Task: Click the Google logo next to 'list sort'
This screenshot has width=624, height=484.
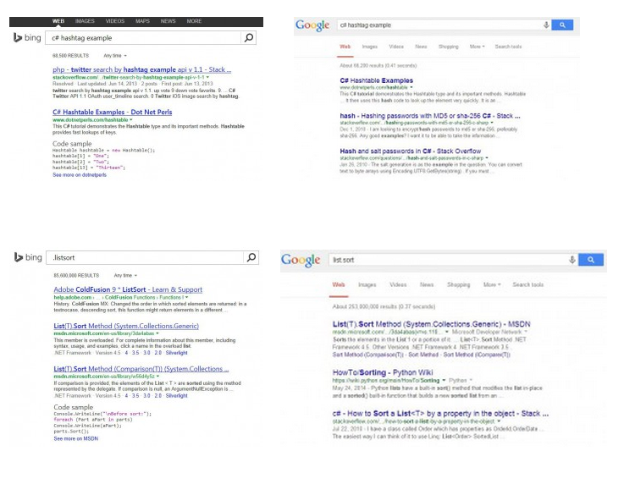Action: pyautogui.click(x=301, y=260)
